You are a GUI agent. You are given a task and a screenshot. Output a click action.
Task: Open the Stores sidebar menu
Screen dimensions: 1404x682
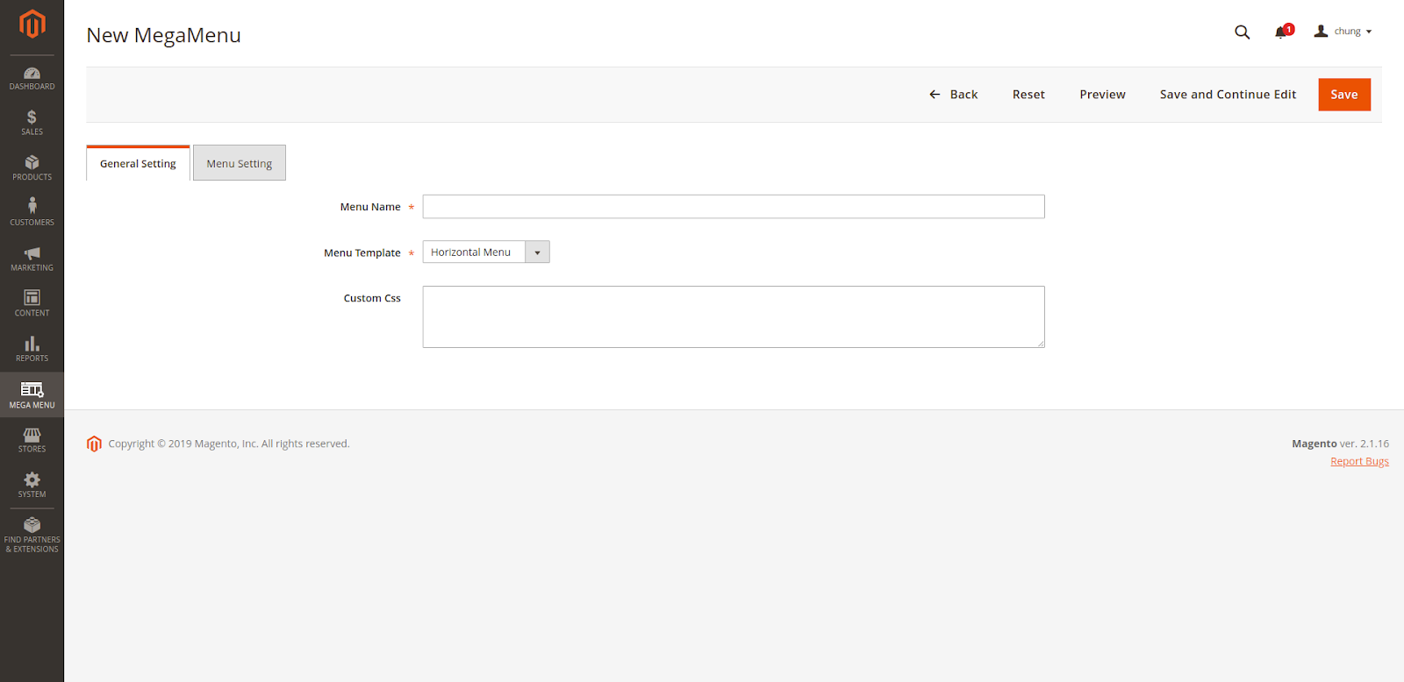pyautogui.click(x=32, y=440)
